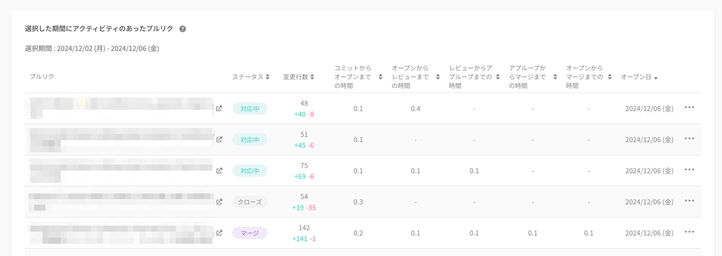
Task: Sort table by ステータス column
Action: [x=268, y=77]
